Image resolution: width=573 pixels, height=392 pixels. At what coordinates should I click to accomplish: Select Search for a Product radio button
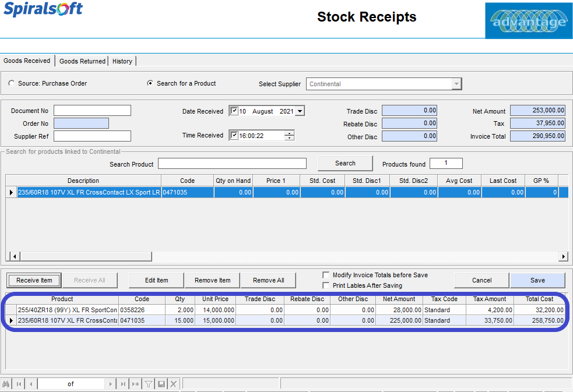tap(150, 83)
